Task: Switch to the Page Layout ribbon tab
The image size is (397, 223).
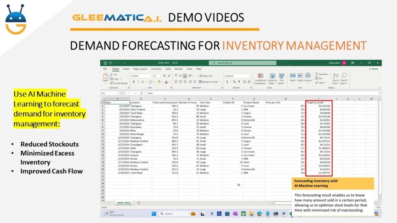Action: 140,69
